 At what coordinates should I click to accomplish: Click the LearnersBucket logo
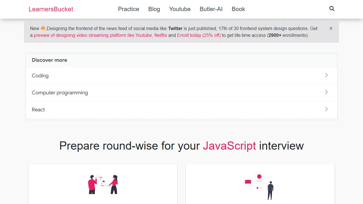[51, 9]
